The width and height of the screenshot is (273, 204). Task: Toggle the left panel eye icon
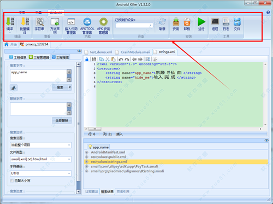coord(79,51)
